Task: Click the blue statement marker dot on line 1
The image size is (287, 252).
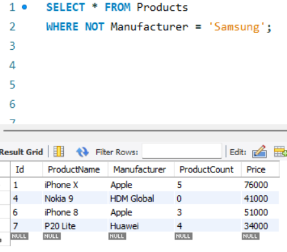Action: pos(25,7)
